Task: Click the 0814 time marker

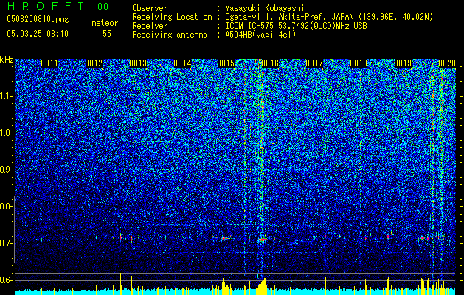Action: [182, 63]
